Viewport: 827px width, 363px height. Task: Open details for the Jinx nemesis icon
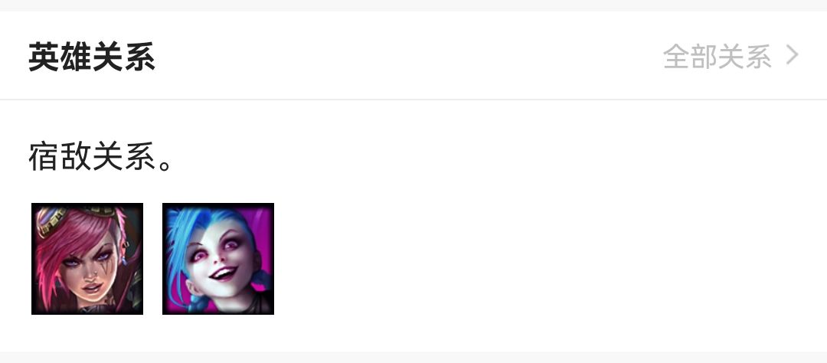(217, 259)
